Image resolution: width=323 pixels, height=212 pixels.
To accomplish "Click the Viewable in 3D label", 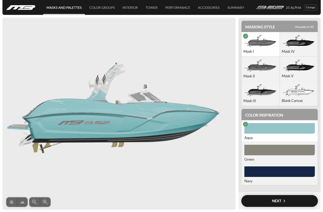I will pyautogui.click(x=304, y=27).
